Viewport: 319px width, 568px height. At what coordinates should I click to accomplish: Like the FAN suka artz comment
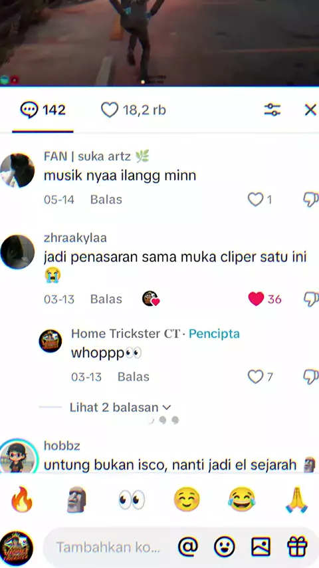[x=256, y=200]
